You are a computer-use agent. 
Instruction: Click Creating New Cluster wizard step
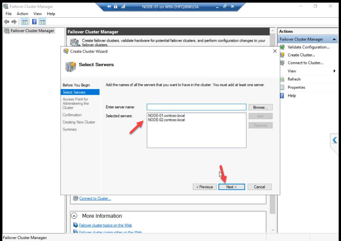(x=79, y=122)
